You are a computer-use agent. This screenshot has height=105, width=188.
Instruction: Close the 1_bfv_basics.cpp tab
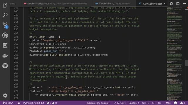pyautogui.click(x=165, y=3)
